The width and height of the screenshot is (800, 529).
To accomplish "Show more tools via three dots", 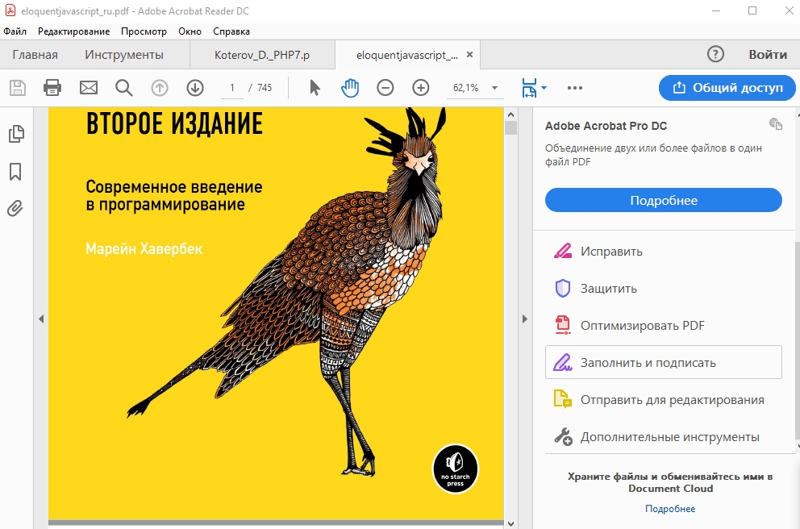I will pyautogui.click(x=575, y=88).
